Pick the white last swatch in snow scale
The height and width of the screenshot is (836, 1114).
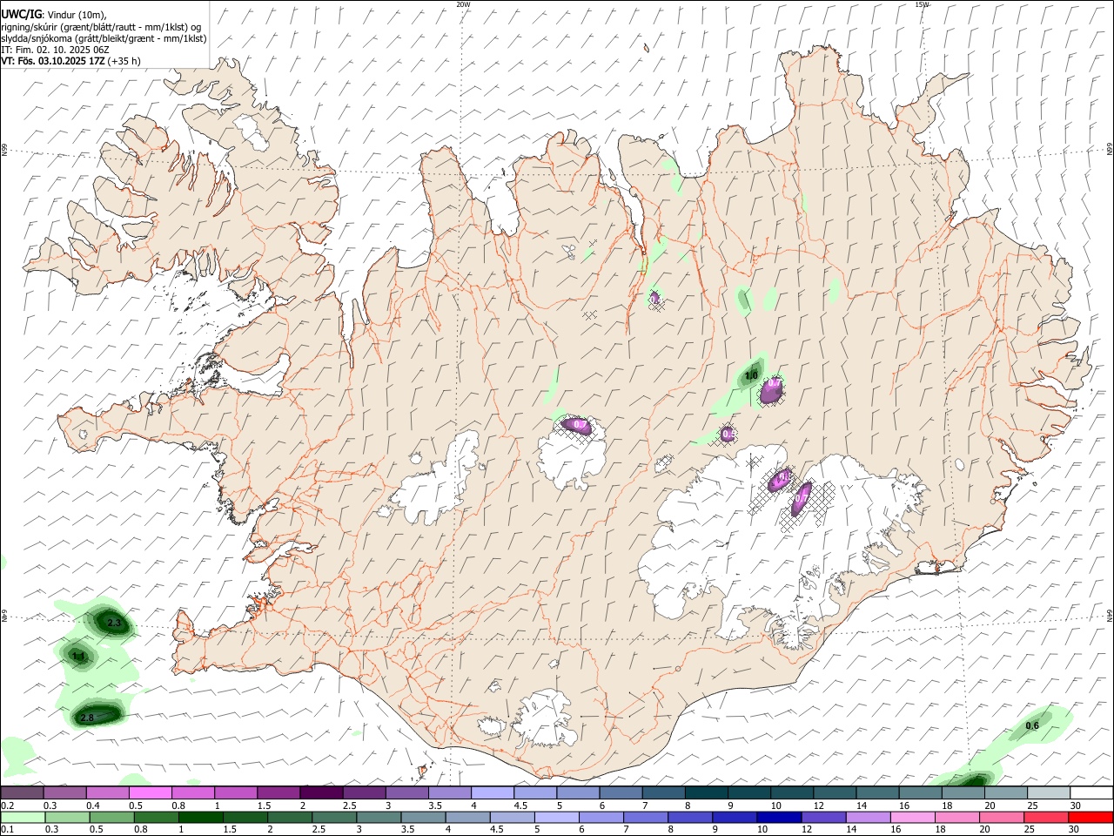click(x=1091, y=792)
